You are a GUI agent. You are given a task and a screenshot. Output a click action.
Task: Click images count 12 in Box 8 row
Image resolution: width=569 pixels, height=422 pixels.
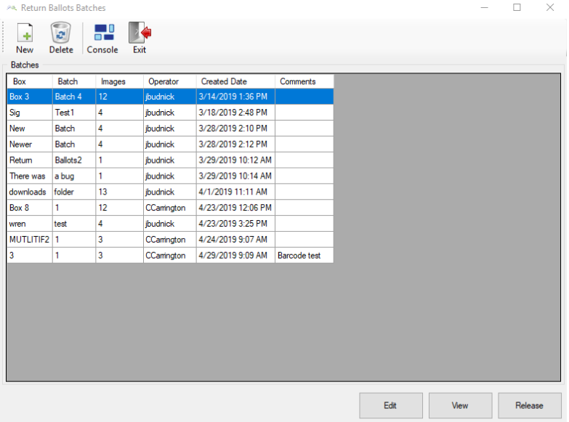click(x=119, y=208)
